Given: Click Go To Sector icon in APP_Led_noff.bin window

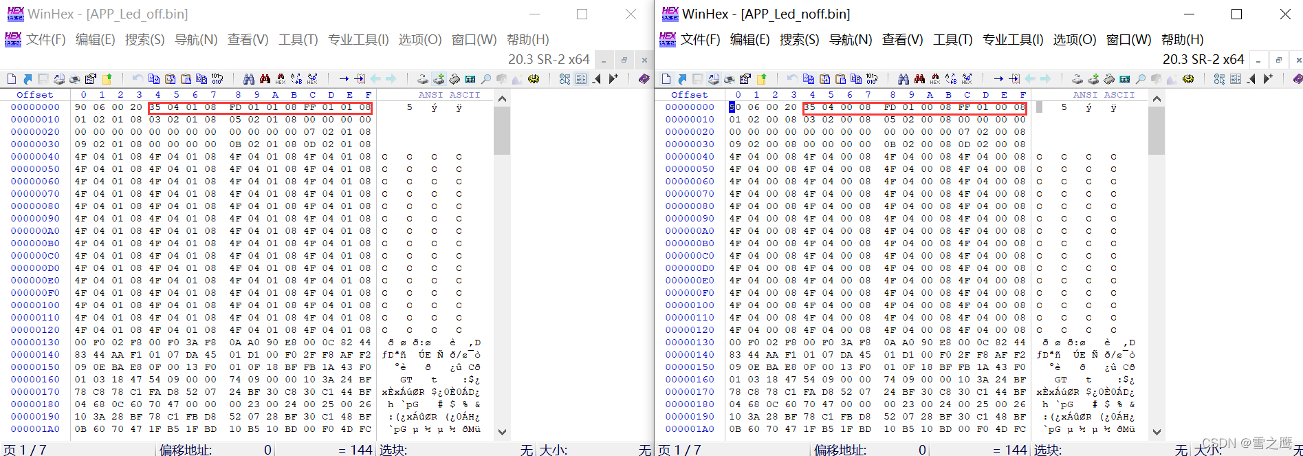Looking at the screenshot, I should (x=1014, y=79).
